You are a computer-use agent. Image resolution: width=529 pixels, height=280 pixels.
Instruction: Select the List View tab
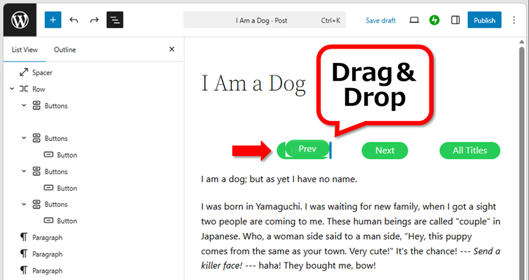pyautogui.click(x=25, y=50)
